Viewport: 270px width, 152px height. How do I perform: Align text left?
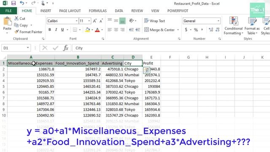pyautogui.click(x=110, y=30)
